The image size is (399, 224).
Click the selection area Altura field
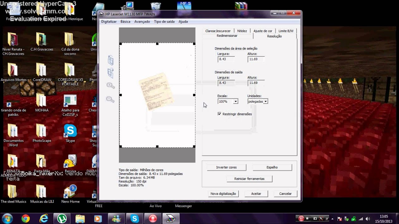coord(256,59)
